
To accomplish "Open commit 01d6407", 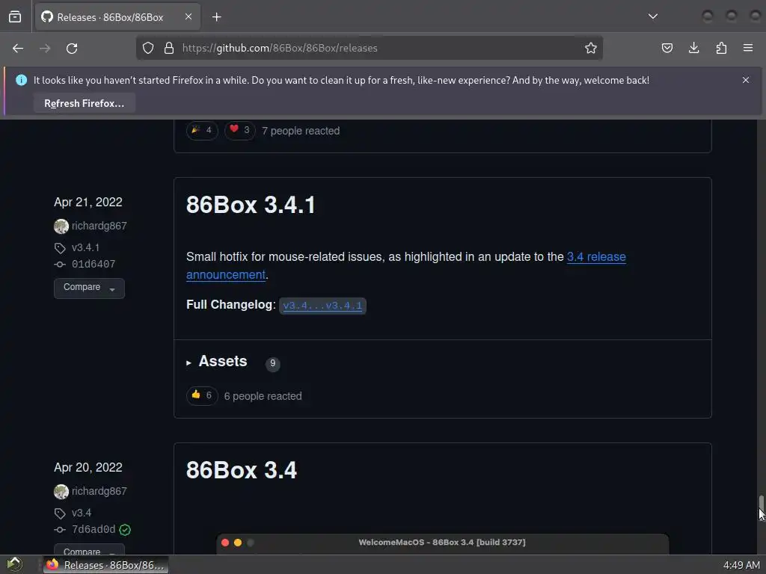I will pyautogui.click(x=94, y=264).
